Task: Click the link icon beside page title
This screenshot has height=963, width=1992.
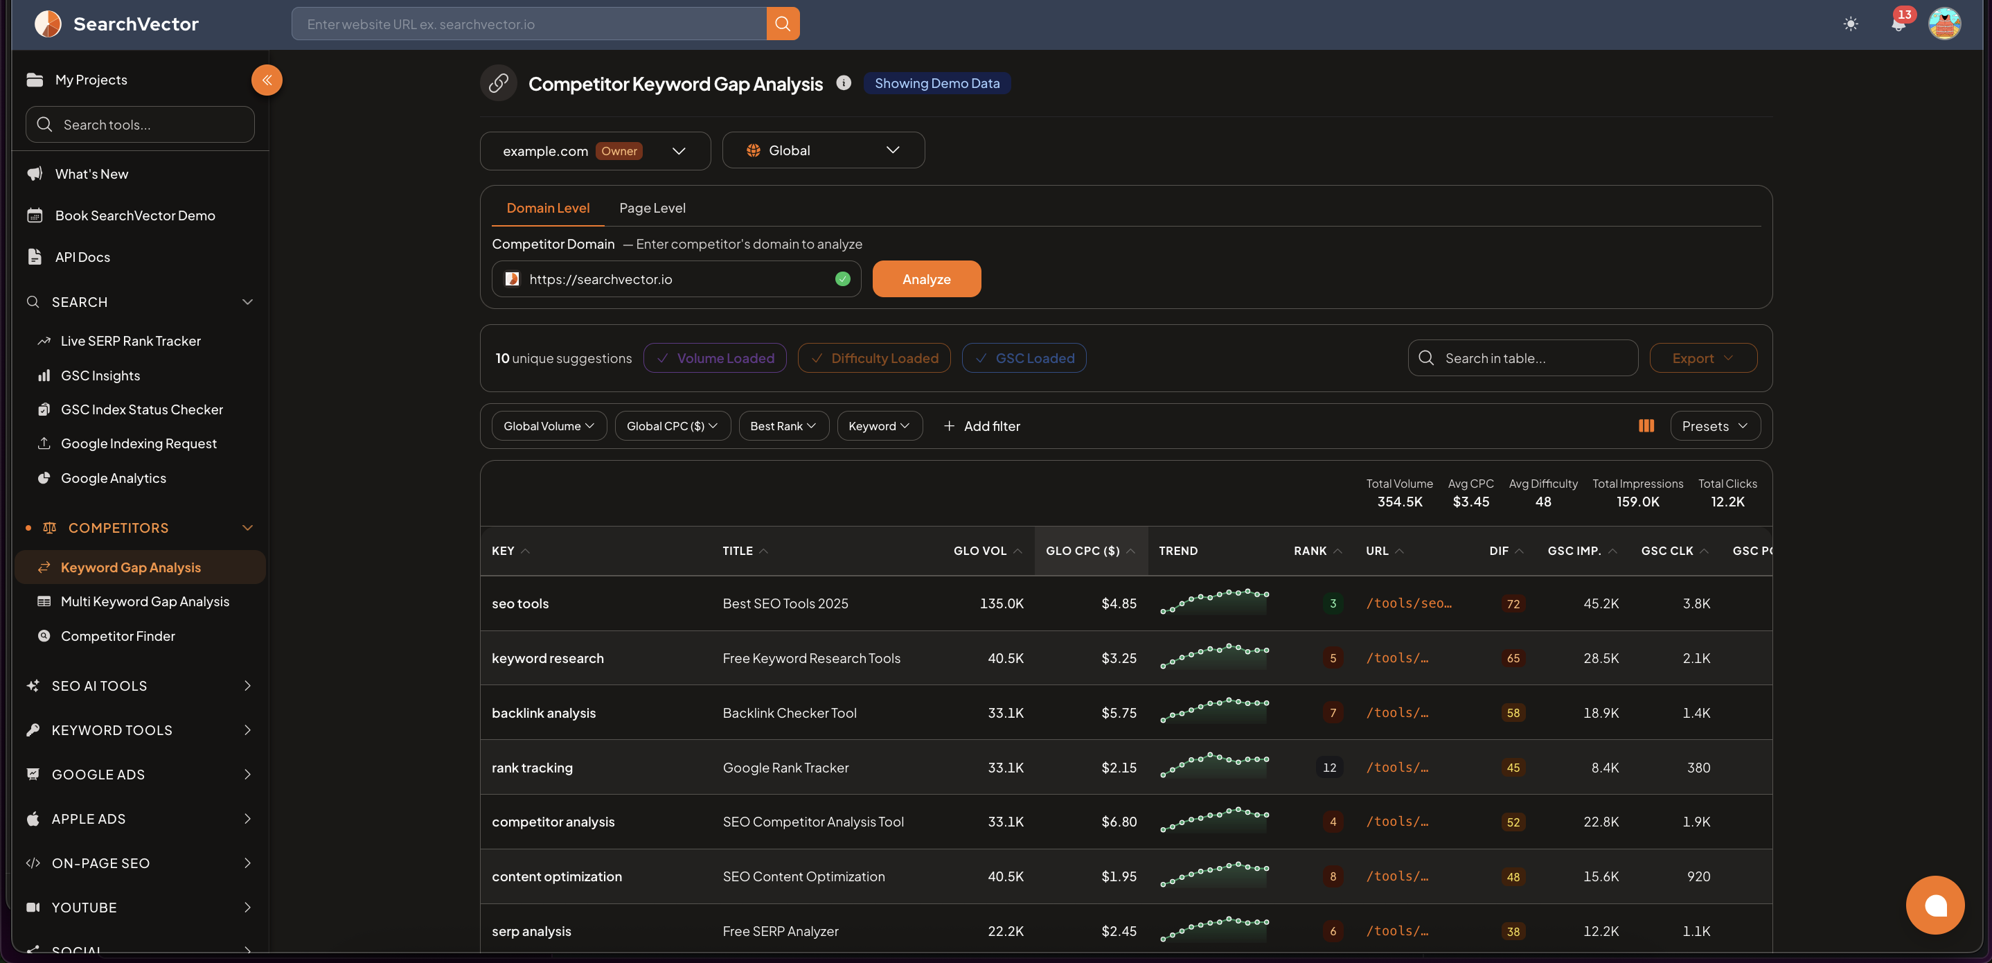Action: coord(499,82)
